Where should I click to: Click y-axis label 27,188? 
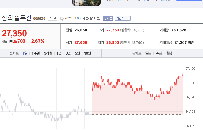pos(190,83)
